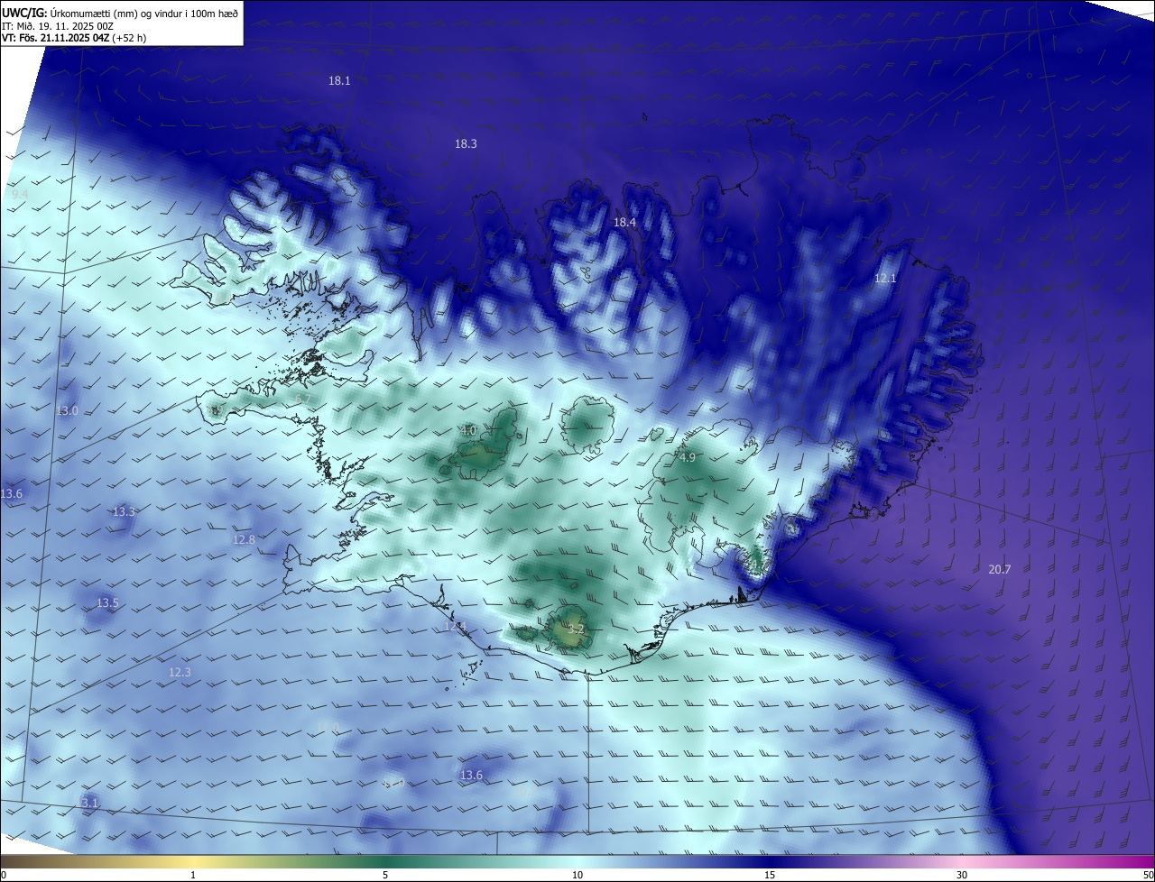Click the '1' tick on the colour scale
The width and height of the screenshot is (1155, 882).
point(193,875)
